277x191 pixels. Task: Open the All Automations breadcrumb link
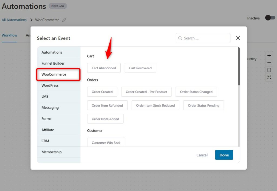pyautogui.click(x=14, y=20)
